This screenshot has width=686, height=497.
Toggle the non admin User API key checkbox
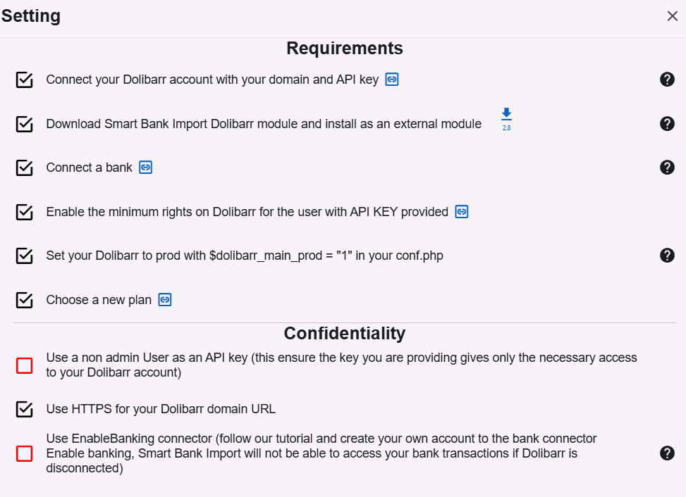point(25,365)
